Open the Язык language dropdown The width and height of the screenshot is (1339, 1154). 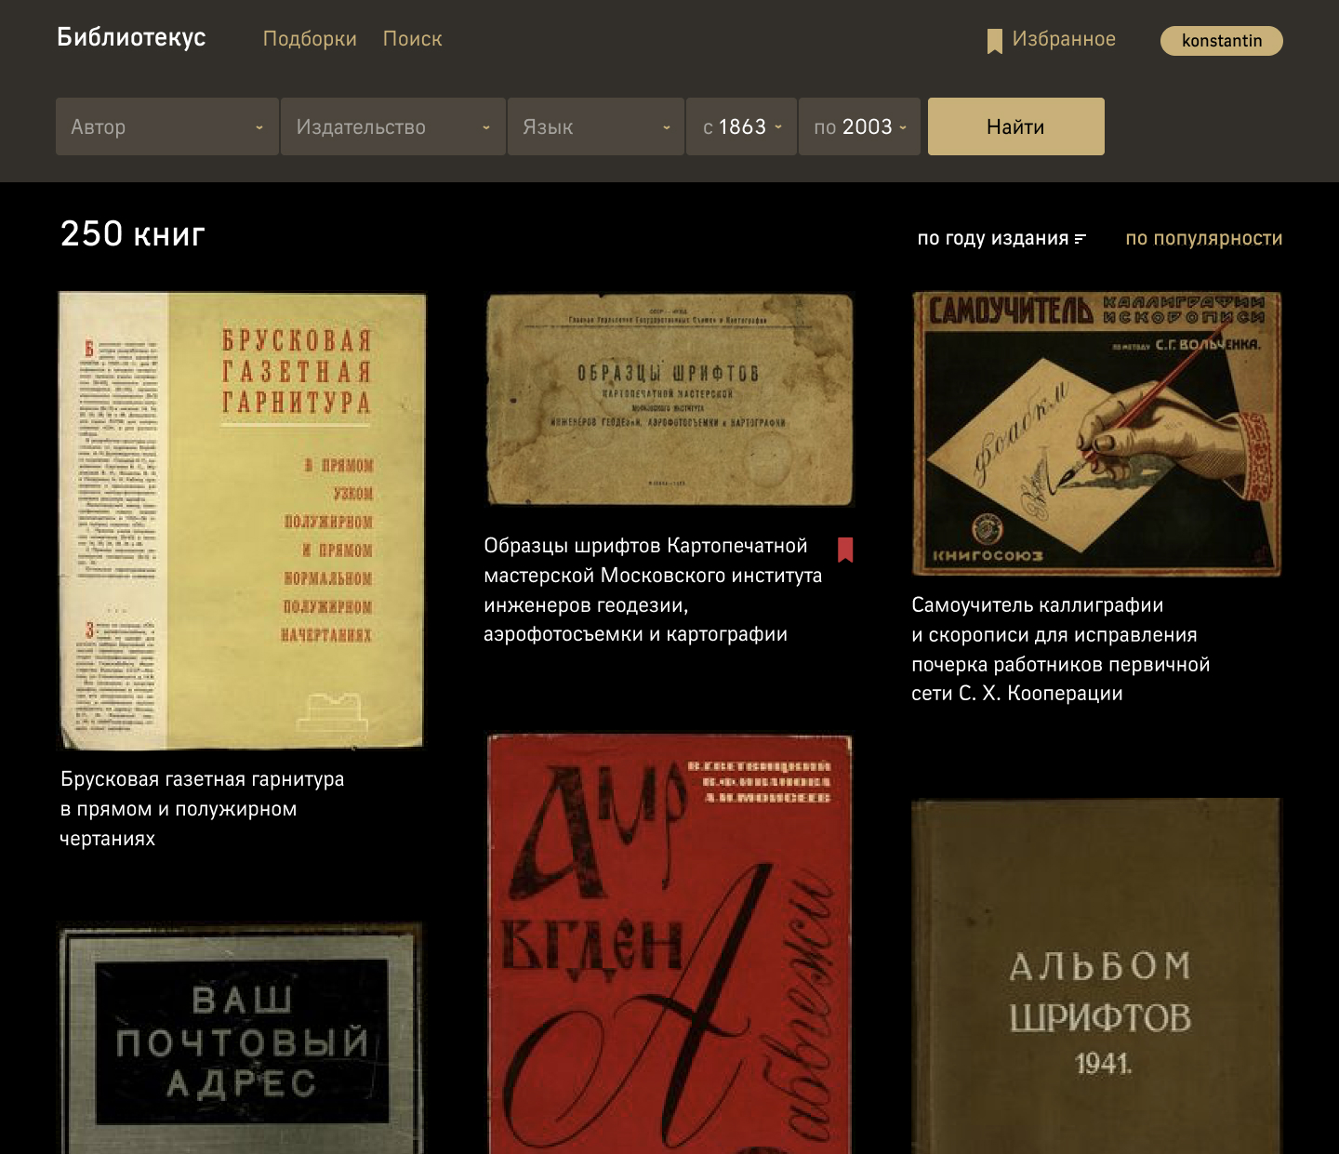[595, 127]
